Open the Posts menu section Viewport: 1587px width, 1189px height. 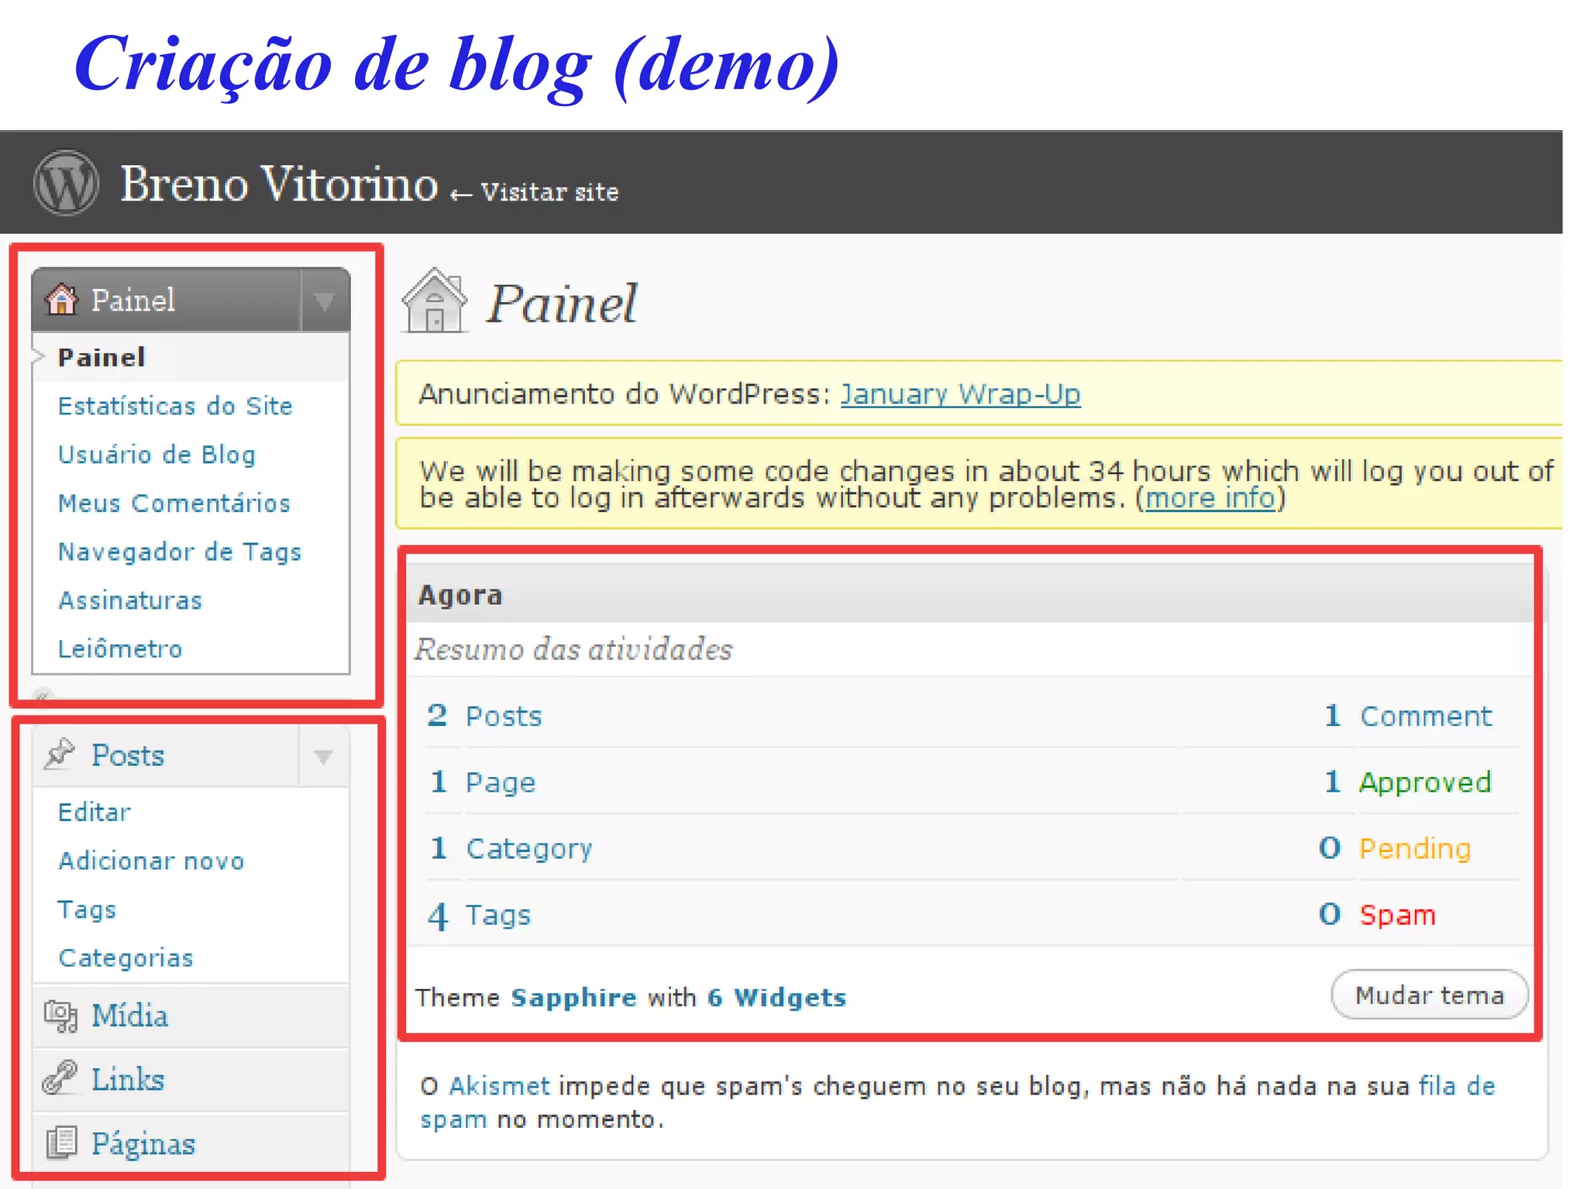[128, 754]
